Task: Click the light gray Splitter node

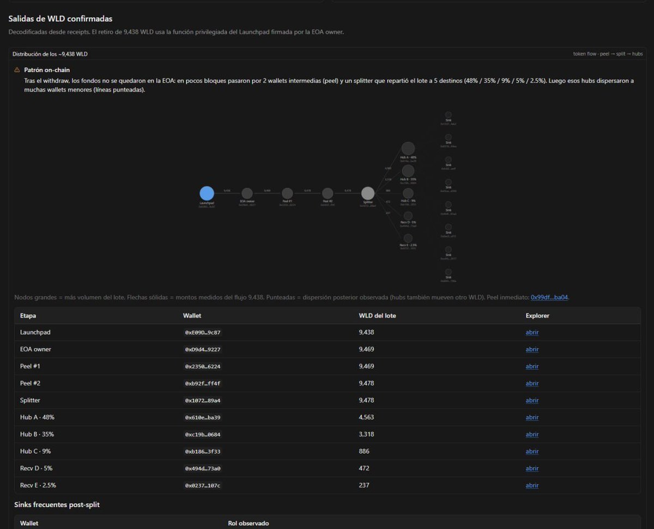Action: 368,193
